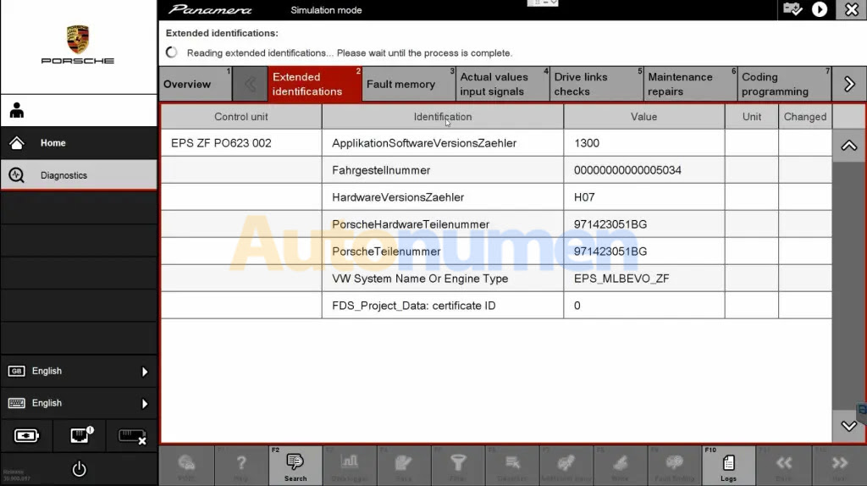The image size is (867, 486).
Task: Click the user profile icon
Action: (17, 111)
